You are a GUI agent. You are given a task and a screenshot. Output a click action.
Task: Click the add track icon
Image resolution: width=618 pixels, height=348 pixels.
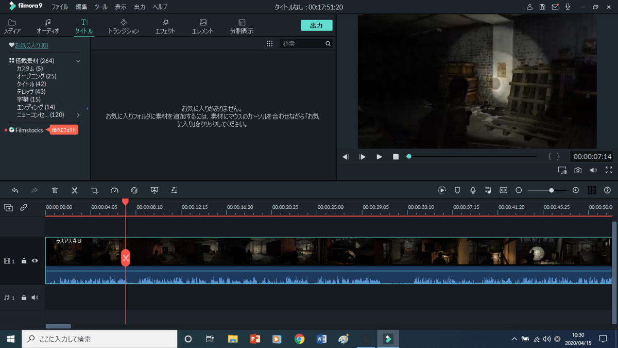pyautogui.click(x=8, y=208)
